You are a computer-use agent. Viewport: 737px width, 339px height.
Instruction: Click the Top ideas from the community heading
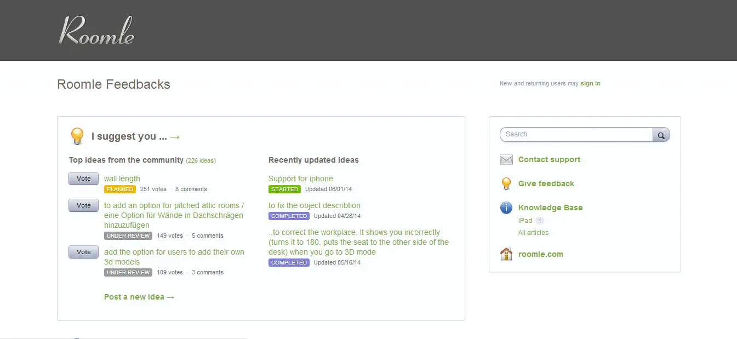(x=126, y=160)
